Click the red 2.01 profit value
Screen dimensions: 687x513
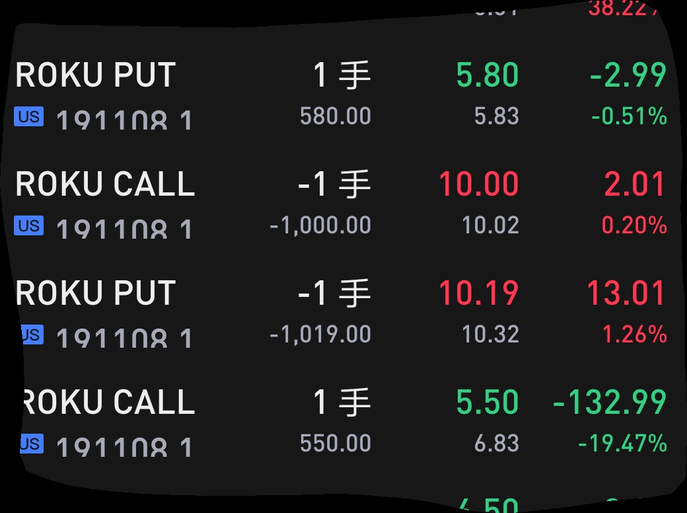point(635,184)
